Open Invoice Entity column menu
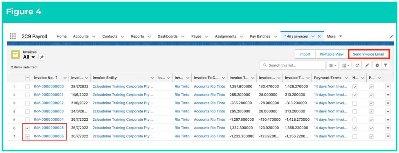 pos(152,78)
